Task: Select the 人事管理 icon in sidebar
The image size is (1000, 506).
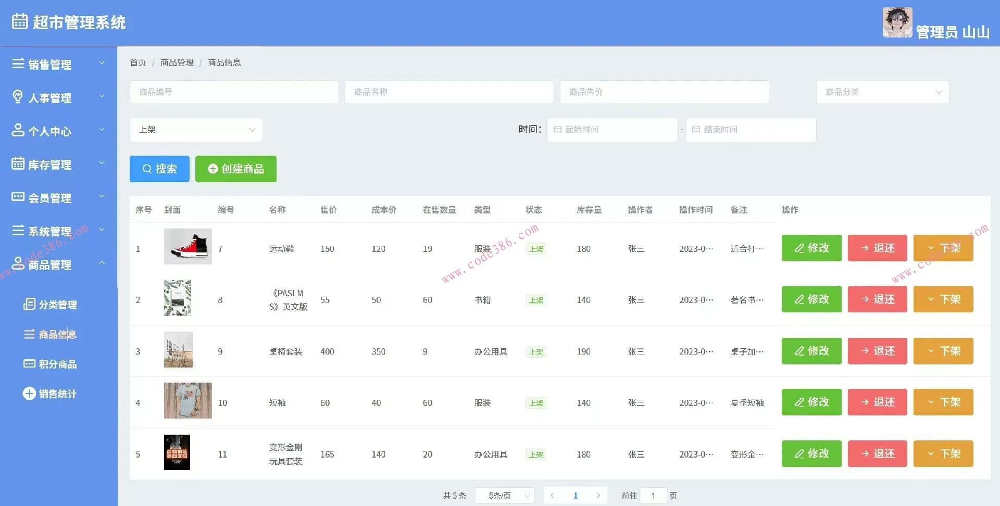Action: [x=17, y=97]
